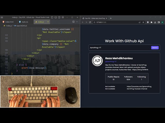Click the Search button
The width and height of the screenshot is (165, 123).
[x=155, y=48]
